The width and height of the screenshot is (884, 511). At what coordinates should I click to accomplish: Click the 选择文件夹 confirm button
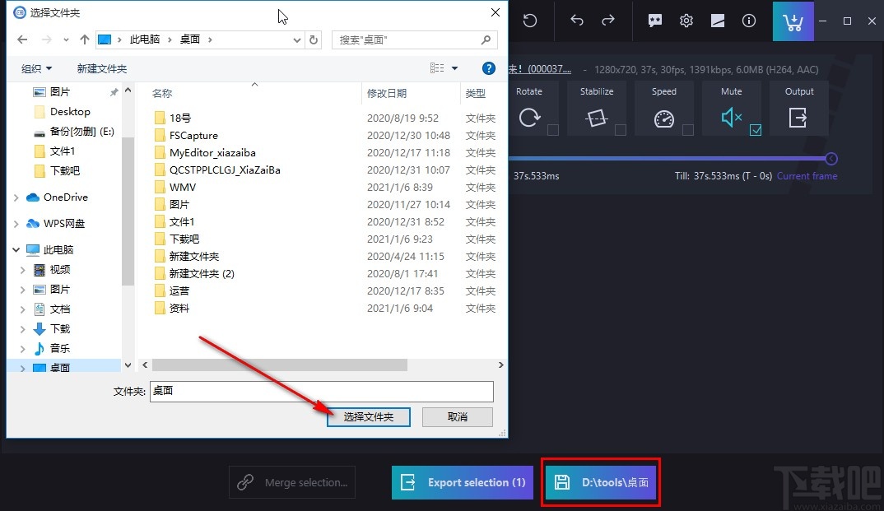point(368,416)
